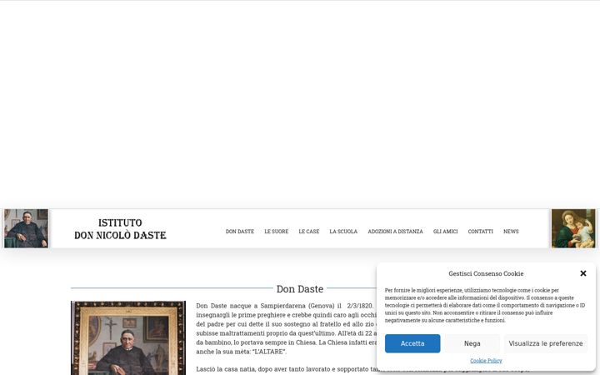Click the Accetta cookie button
This screenshot has width=600, height=375.
click(412, 343)
